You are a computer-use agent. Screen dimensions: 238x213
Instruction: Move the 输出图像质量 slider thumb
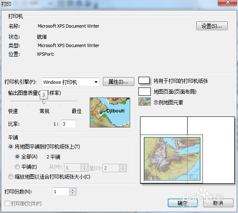tap(44, 102)
